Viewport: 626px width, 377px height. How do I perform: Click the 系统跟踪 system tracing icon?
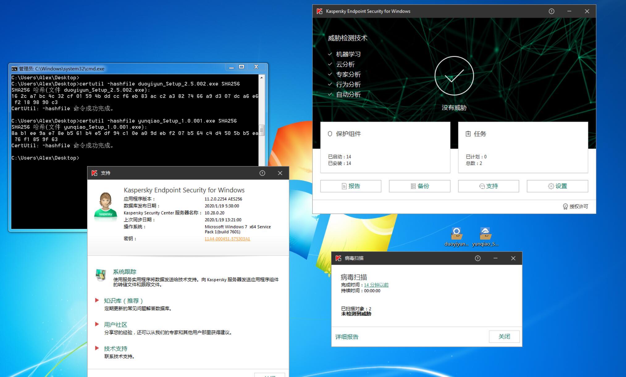[x=101, y=275]
